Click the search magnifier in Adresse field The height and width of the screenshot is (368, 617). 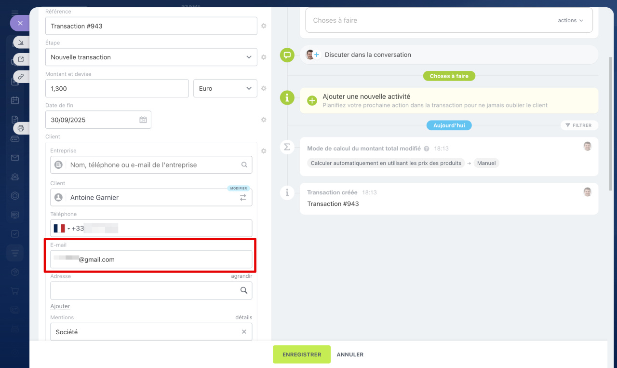tap(244, 290)
